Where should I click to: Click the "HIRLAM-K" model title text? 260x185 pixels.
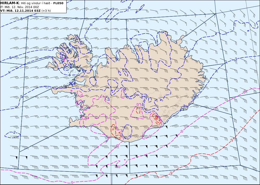click(x=10, y=3)
